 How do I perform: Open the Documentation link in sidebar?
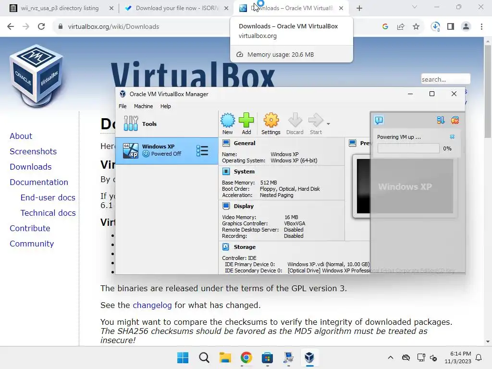(39, 182)
